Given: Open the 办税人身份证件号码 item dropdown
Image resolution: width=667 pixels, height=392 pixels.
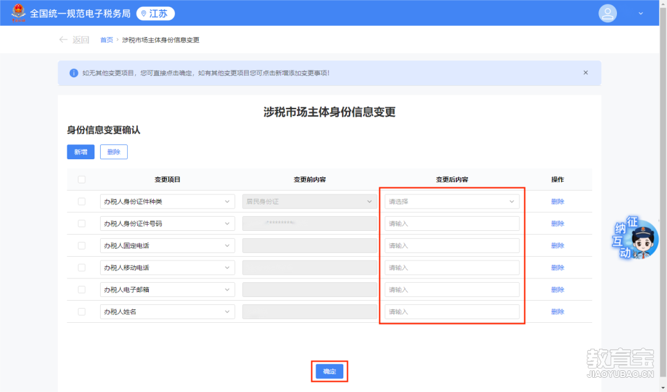Looking at the screenshot, I should pyautogui.click(x=167, y=223).
